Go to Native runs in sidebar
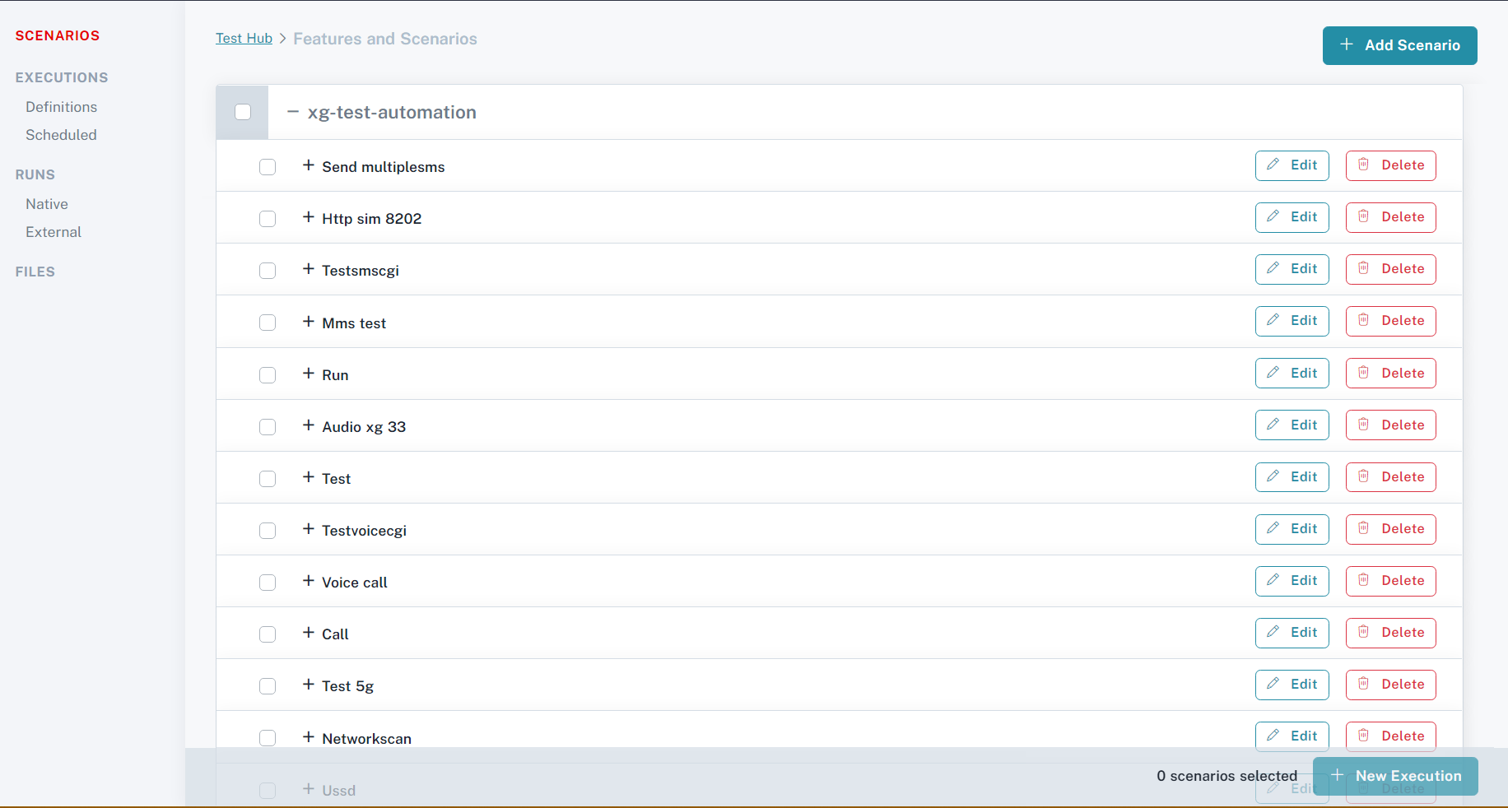 coord(47,204)
